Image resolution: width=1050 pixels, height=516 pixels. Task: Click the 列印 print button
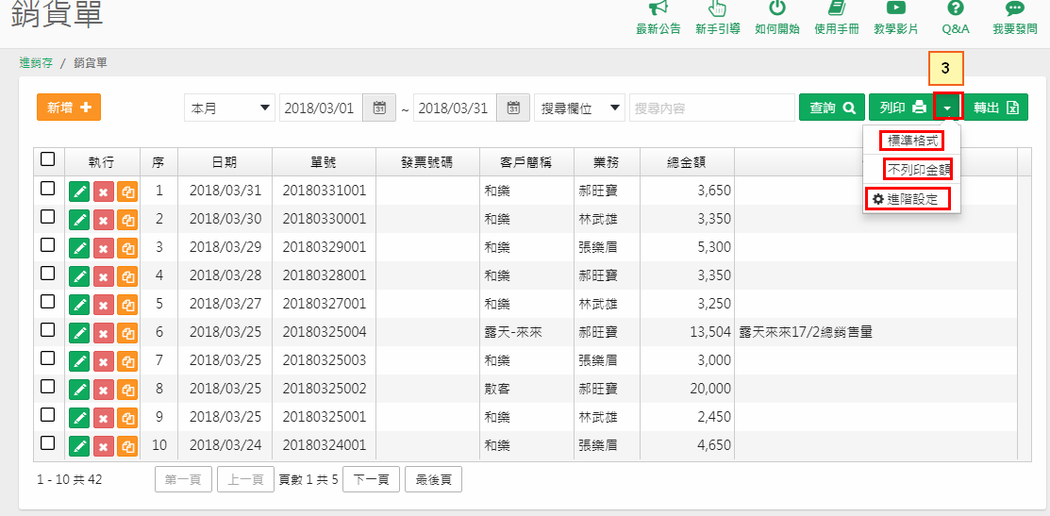point(901,108)
